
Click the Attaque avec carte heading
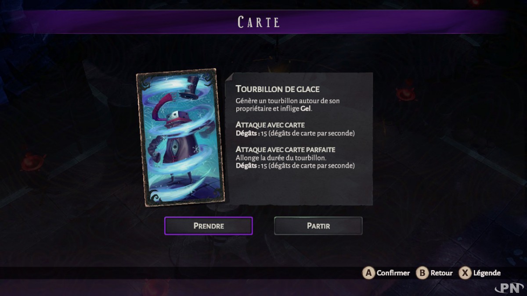click(270, 125)
